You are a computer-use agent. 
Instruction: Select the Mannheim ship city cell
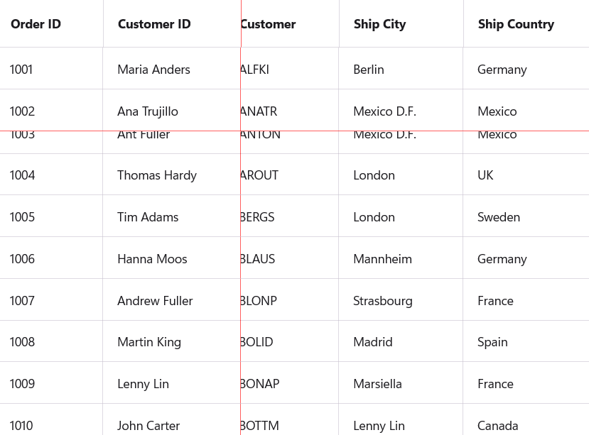[382, 259]
